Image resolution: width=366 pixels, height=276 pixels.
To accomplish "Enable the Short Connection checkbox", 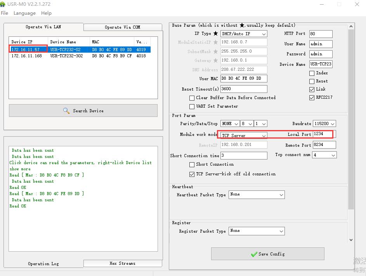I will coord(192,165).
